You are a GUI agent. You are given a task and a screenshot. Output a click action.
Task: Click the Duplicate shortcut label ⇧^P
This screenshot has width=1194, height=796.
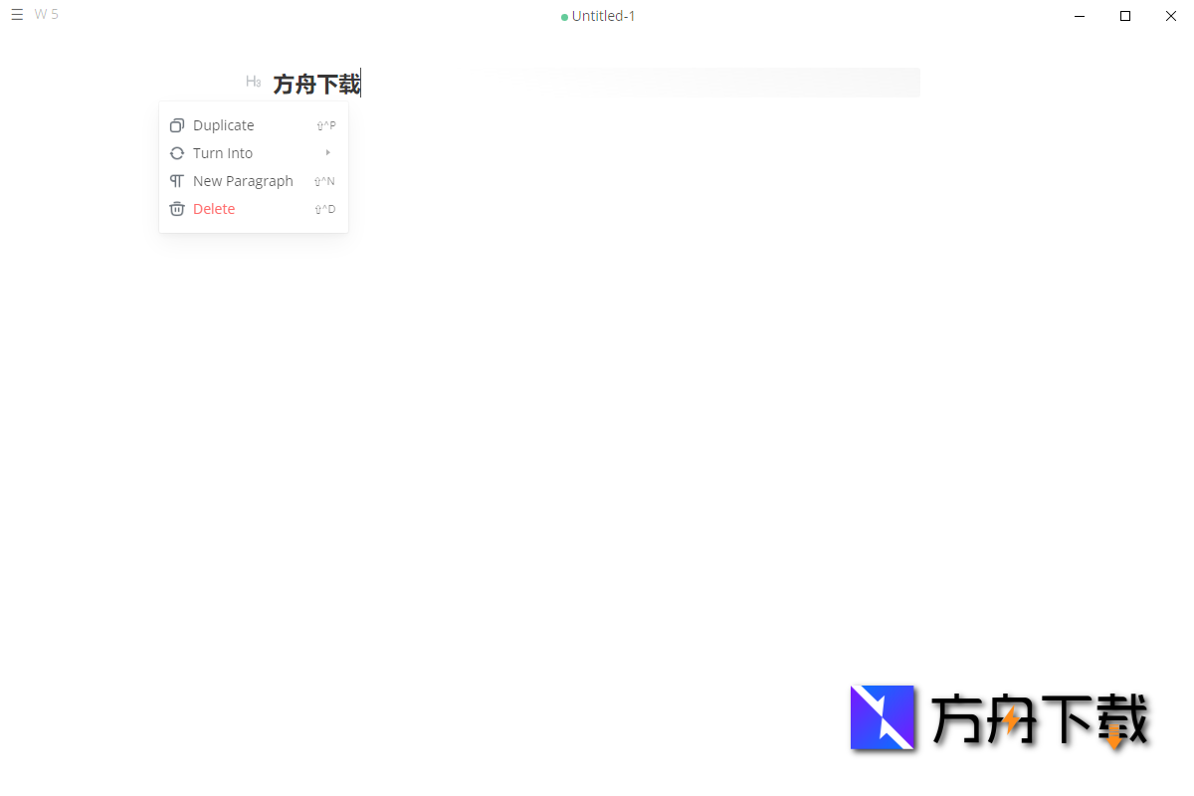click(325, 124)
